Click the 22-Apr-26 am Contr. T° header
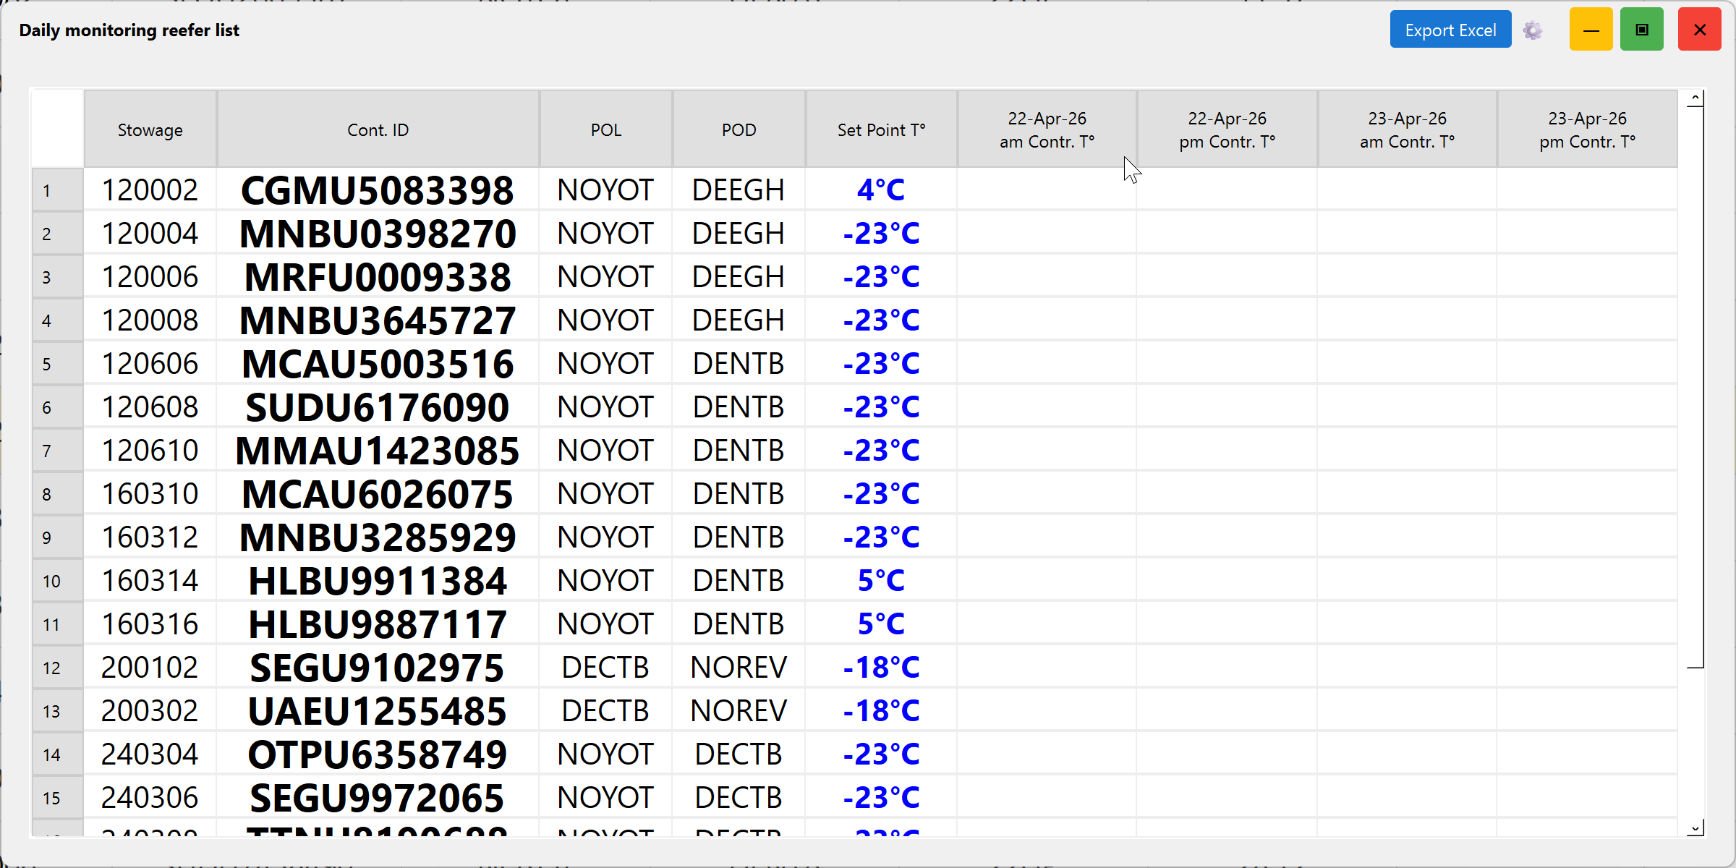 pos(1047,129)
